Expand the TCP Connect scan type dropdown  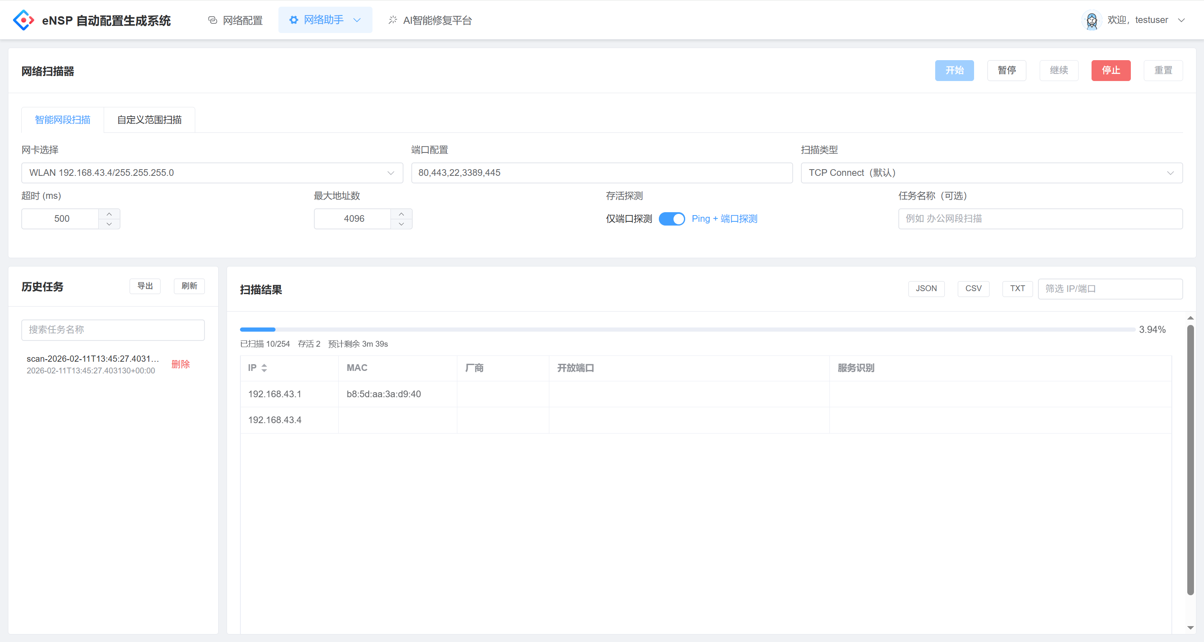pyautogui.click(x=991, y=173)
